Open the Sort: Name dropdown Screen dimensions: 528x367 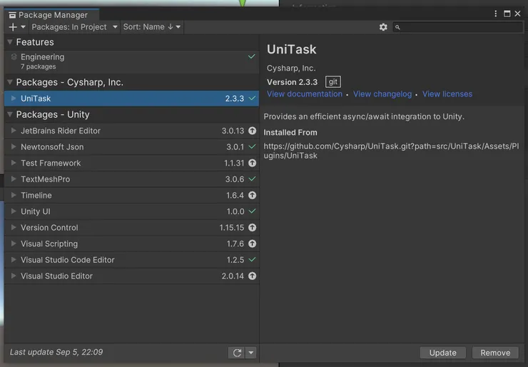coord(152,27)
